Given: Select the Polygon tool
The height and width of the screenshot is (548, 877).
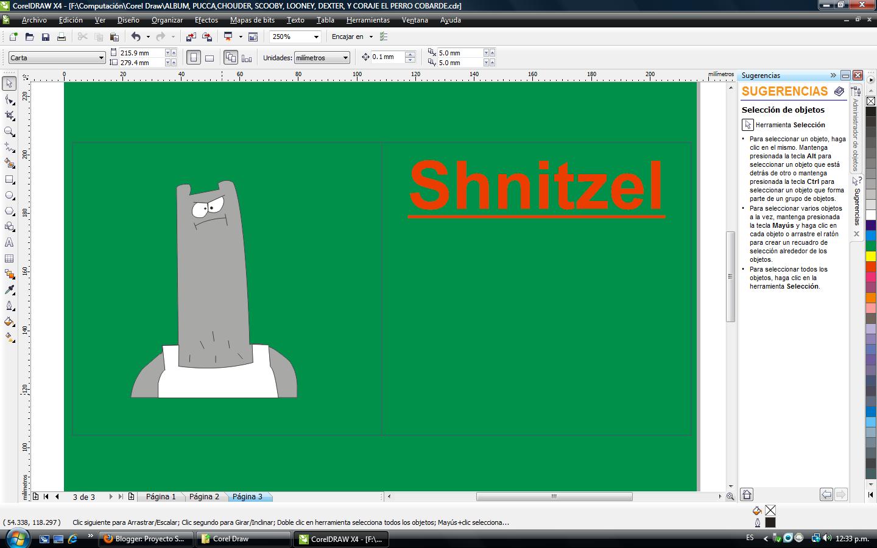Looking at the screenshot, I should (9, 211).
